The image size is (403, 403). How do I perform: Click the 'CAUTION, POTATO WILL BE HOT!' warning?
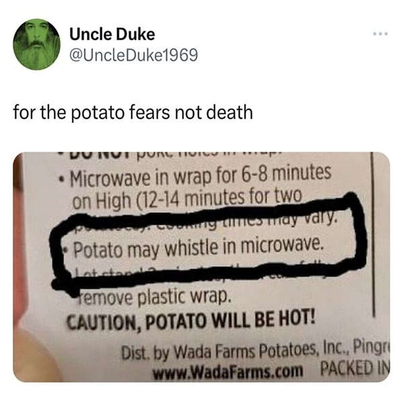click(191, 320)
